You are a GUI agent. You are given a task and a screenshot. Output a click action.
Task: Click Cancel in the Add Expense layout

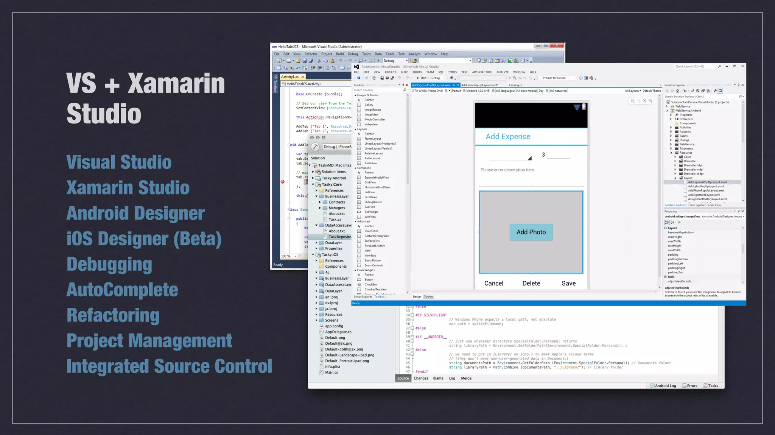point(493,283)
